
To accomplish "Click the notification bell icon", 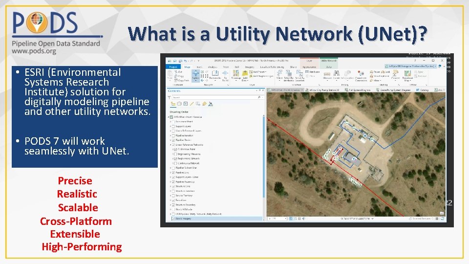I will click(440, 66).
